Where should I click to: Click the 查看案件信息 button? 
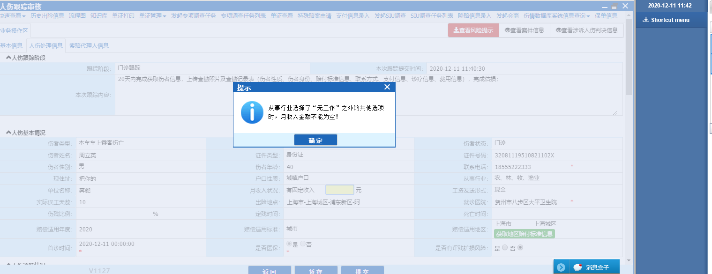(x=524, y=30)
